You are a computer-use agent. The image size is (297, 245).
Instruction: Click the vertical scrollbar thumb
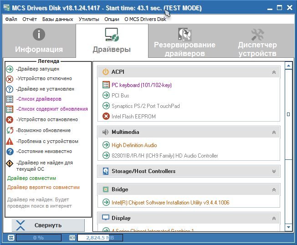coord(288,114)
